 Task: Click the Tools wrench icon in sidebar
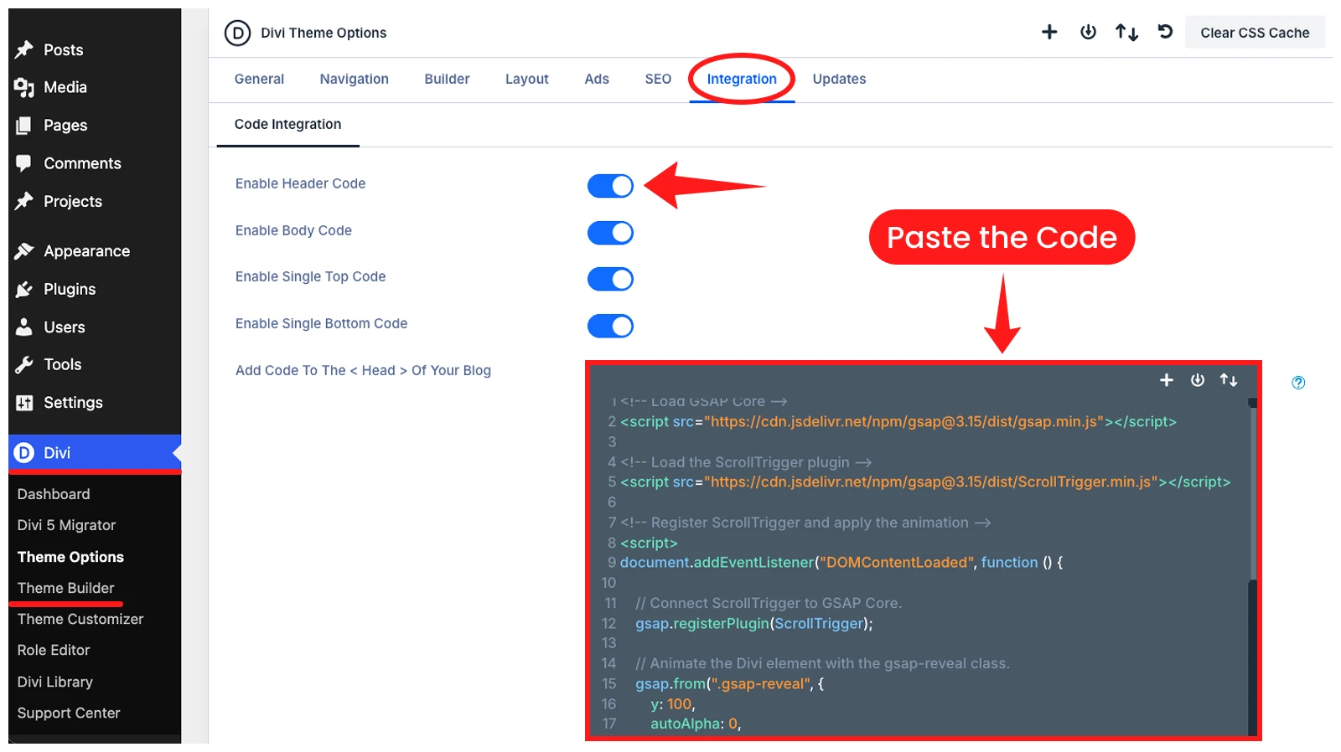(24, 364)
